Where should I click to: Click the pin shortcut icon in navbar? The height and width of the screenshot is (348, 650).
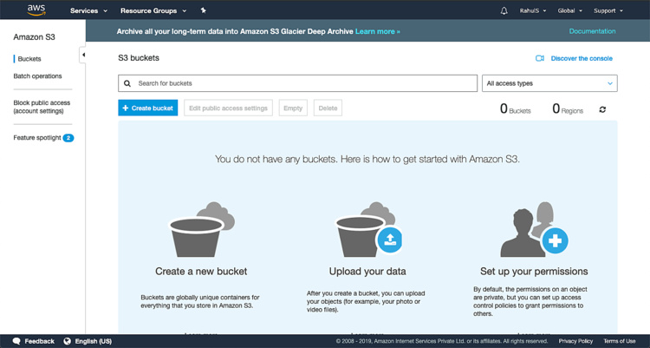point(203,10)
